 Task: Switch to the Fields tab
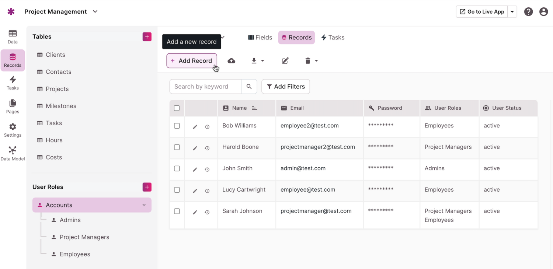coord(260,37)
